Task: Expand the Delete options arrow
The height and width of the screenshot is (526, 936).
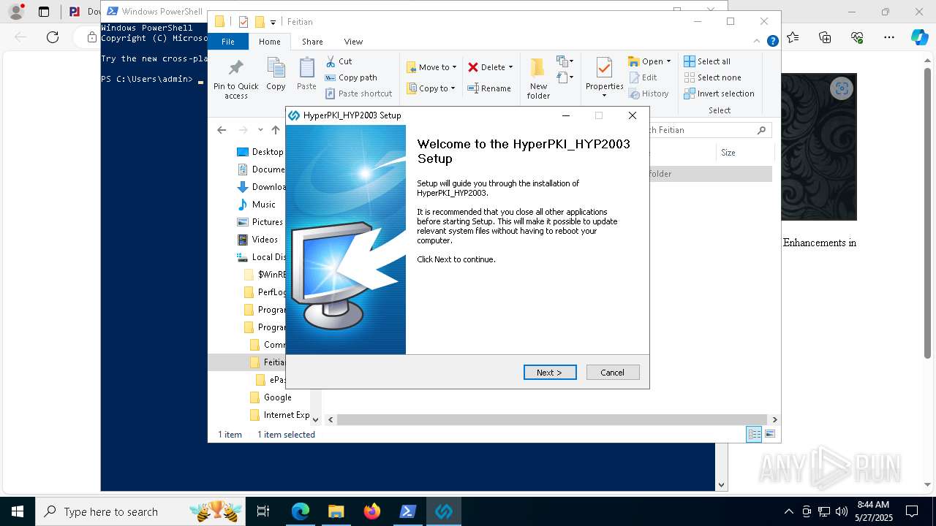Action: (510, 67)
